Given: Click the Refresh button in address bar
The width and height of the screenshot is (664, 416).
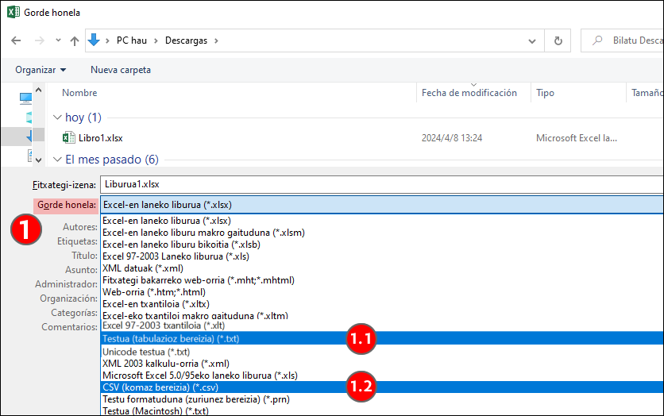Looking at the screenshot, I should point(558,40).
